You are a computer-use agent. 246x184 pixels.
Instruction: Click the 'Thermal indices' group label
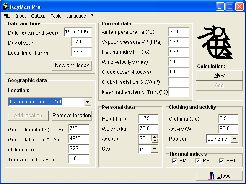pos(188,154)
